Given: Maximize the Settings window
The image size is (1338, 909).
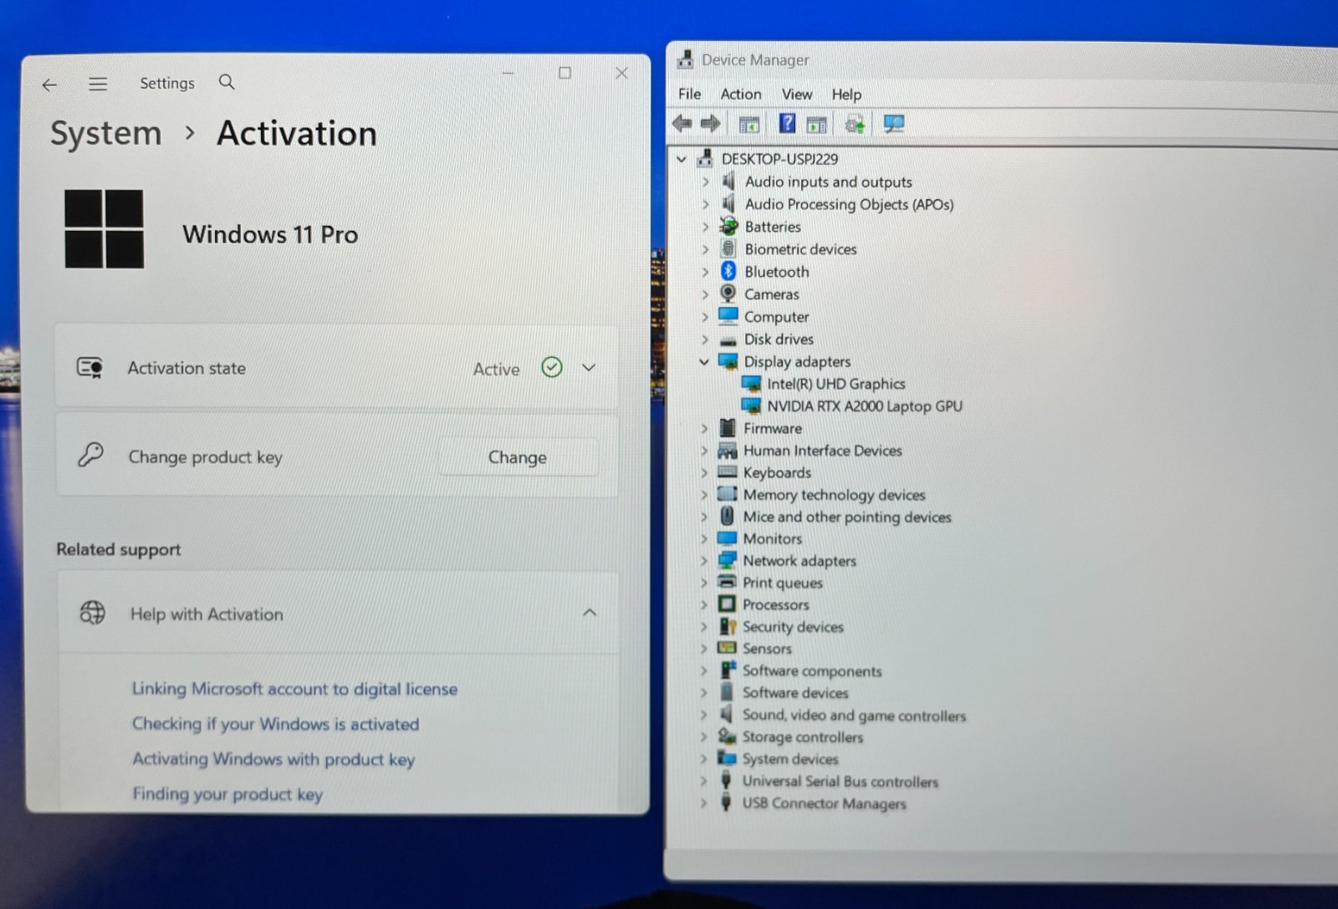Looking at the screenshot, I should coord(565,73).
